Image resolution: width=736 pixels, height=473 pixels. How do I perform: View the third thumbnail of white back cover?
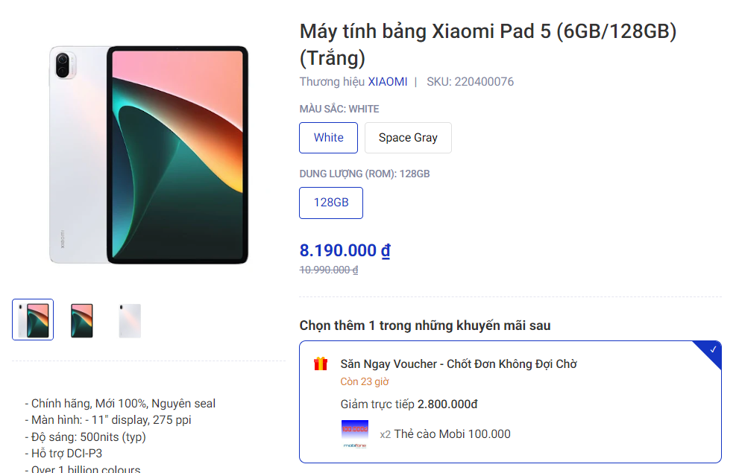pos(130,319)
